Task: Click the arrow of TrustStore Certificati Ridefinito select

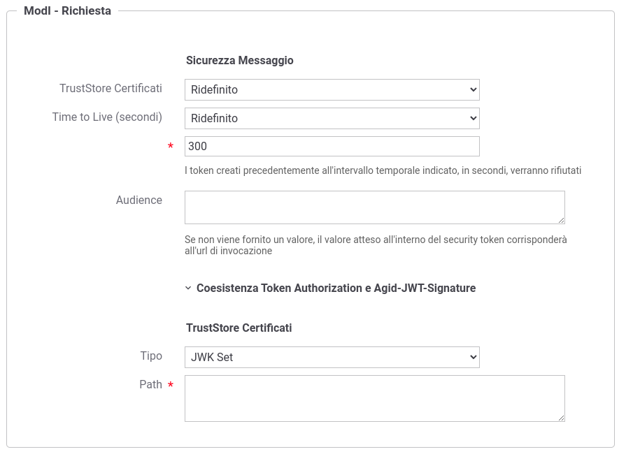Action: tap(473, 89)
